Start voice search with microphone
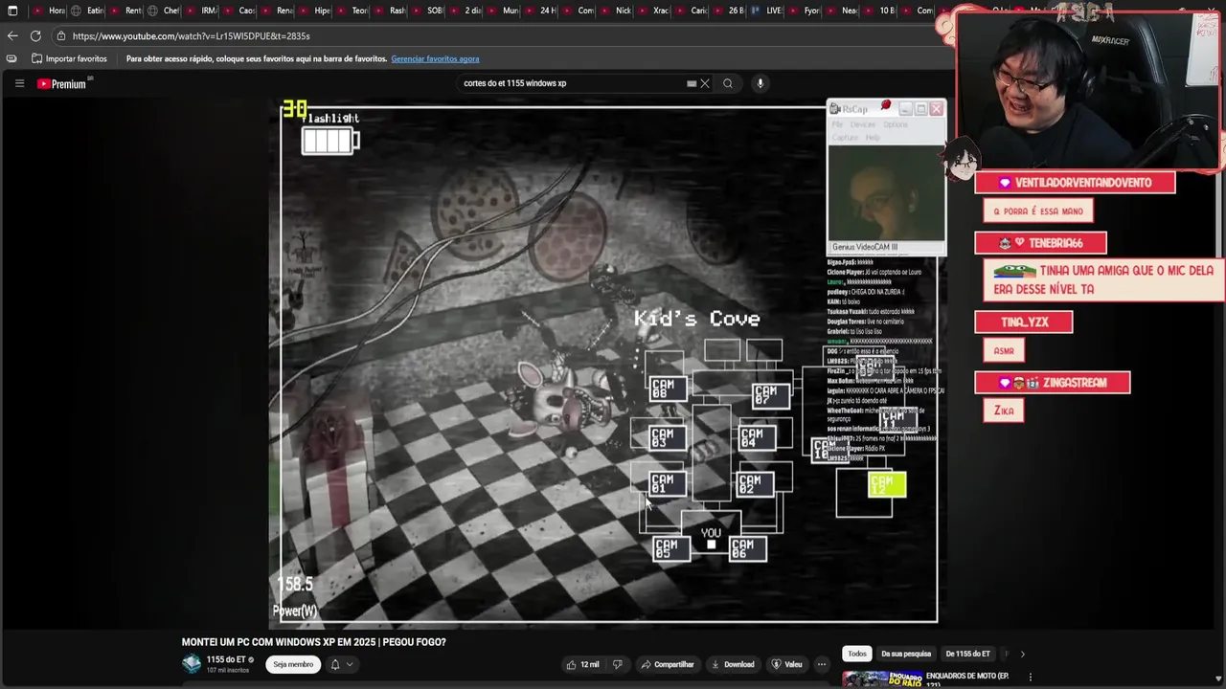 coord(761,83)
